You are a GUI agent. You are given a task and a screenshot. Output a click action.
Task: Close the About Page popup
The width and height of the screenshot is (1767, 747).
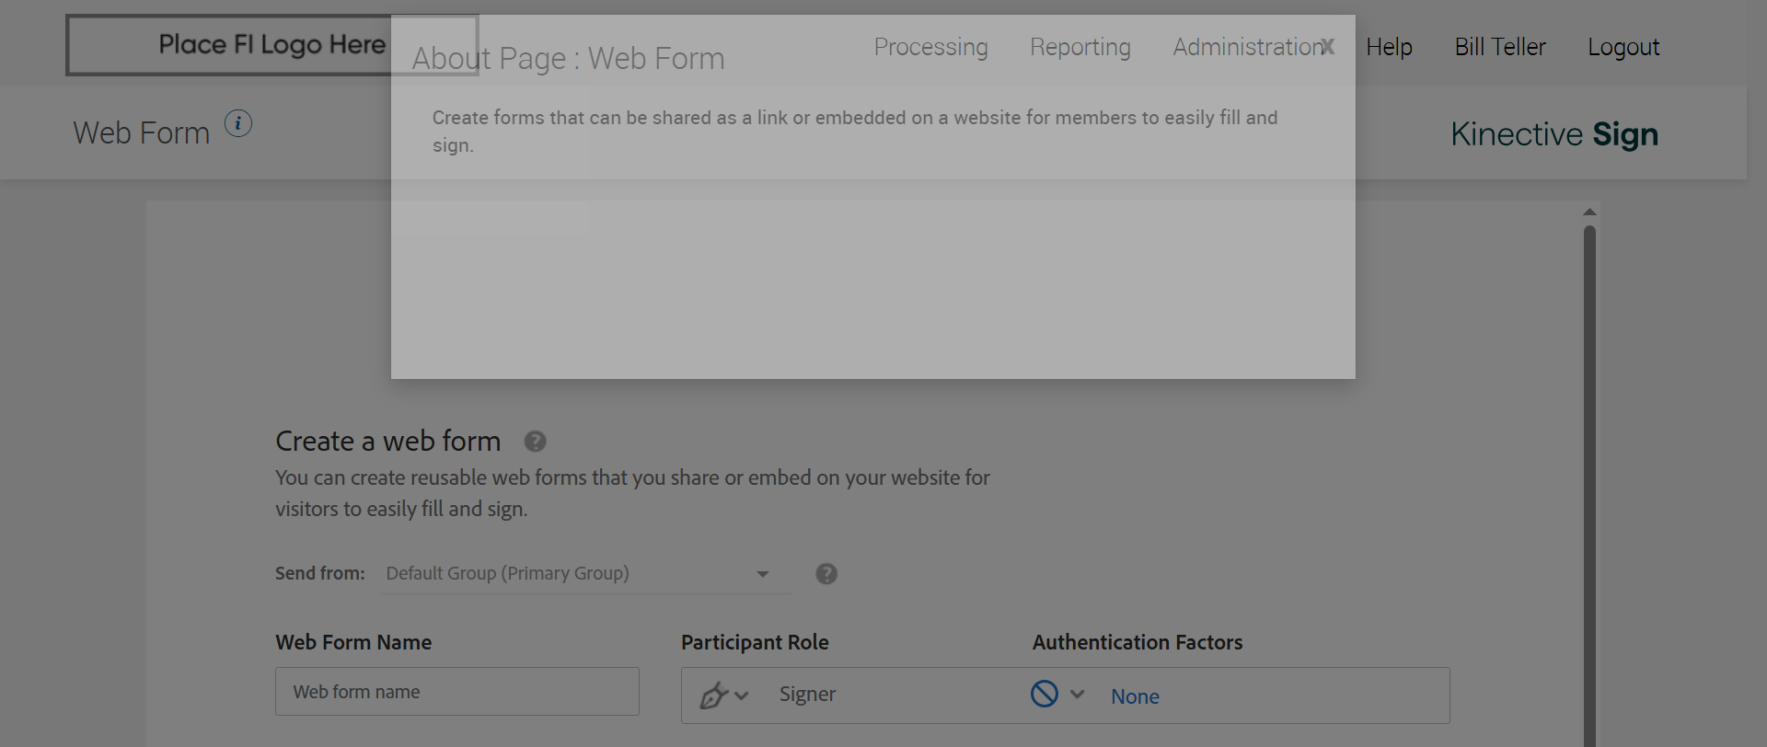(1327, 46)
